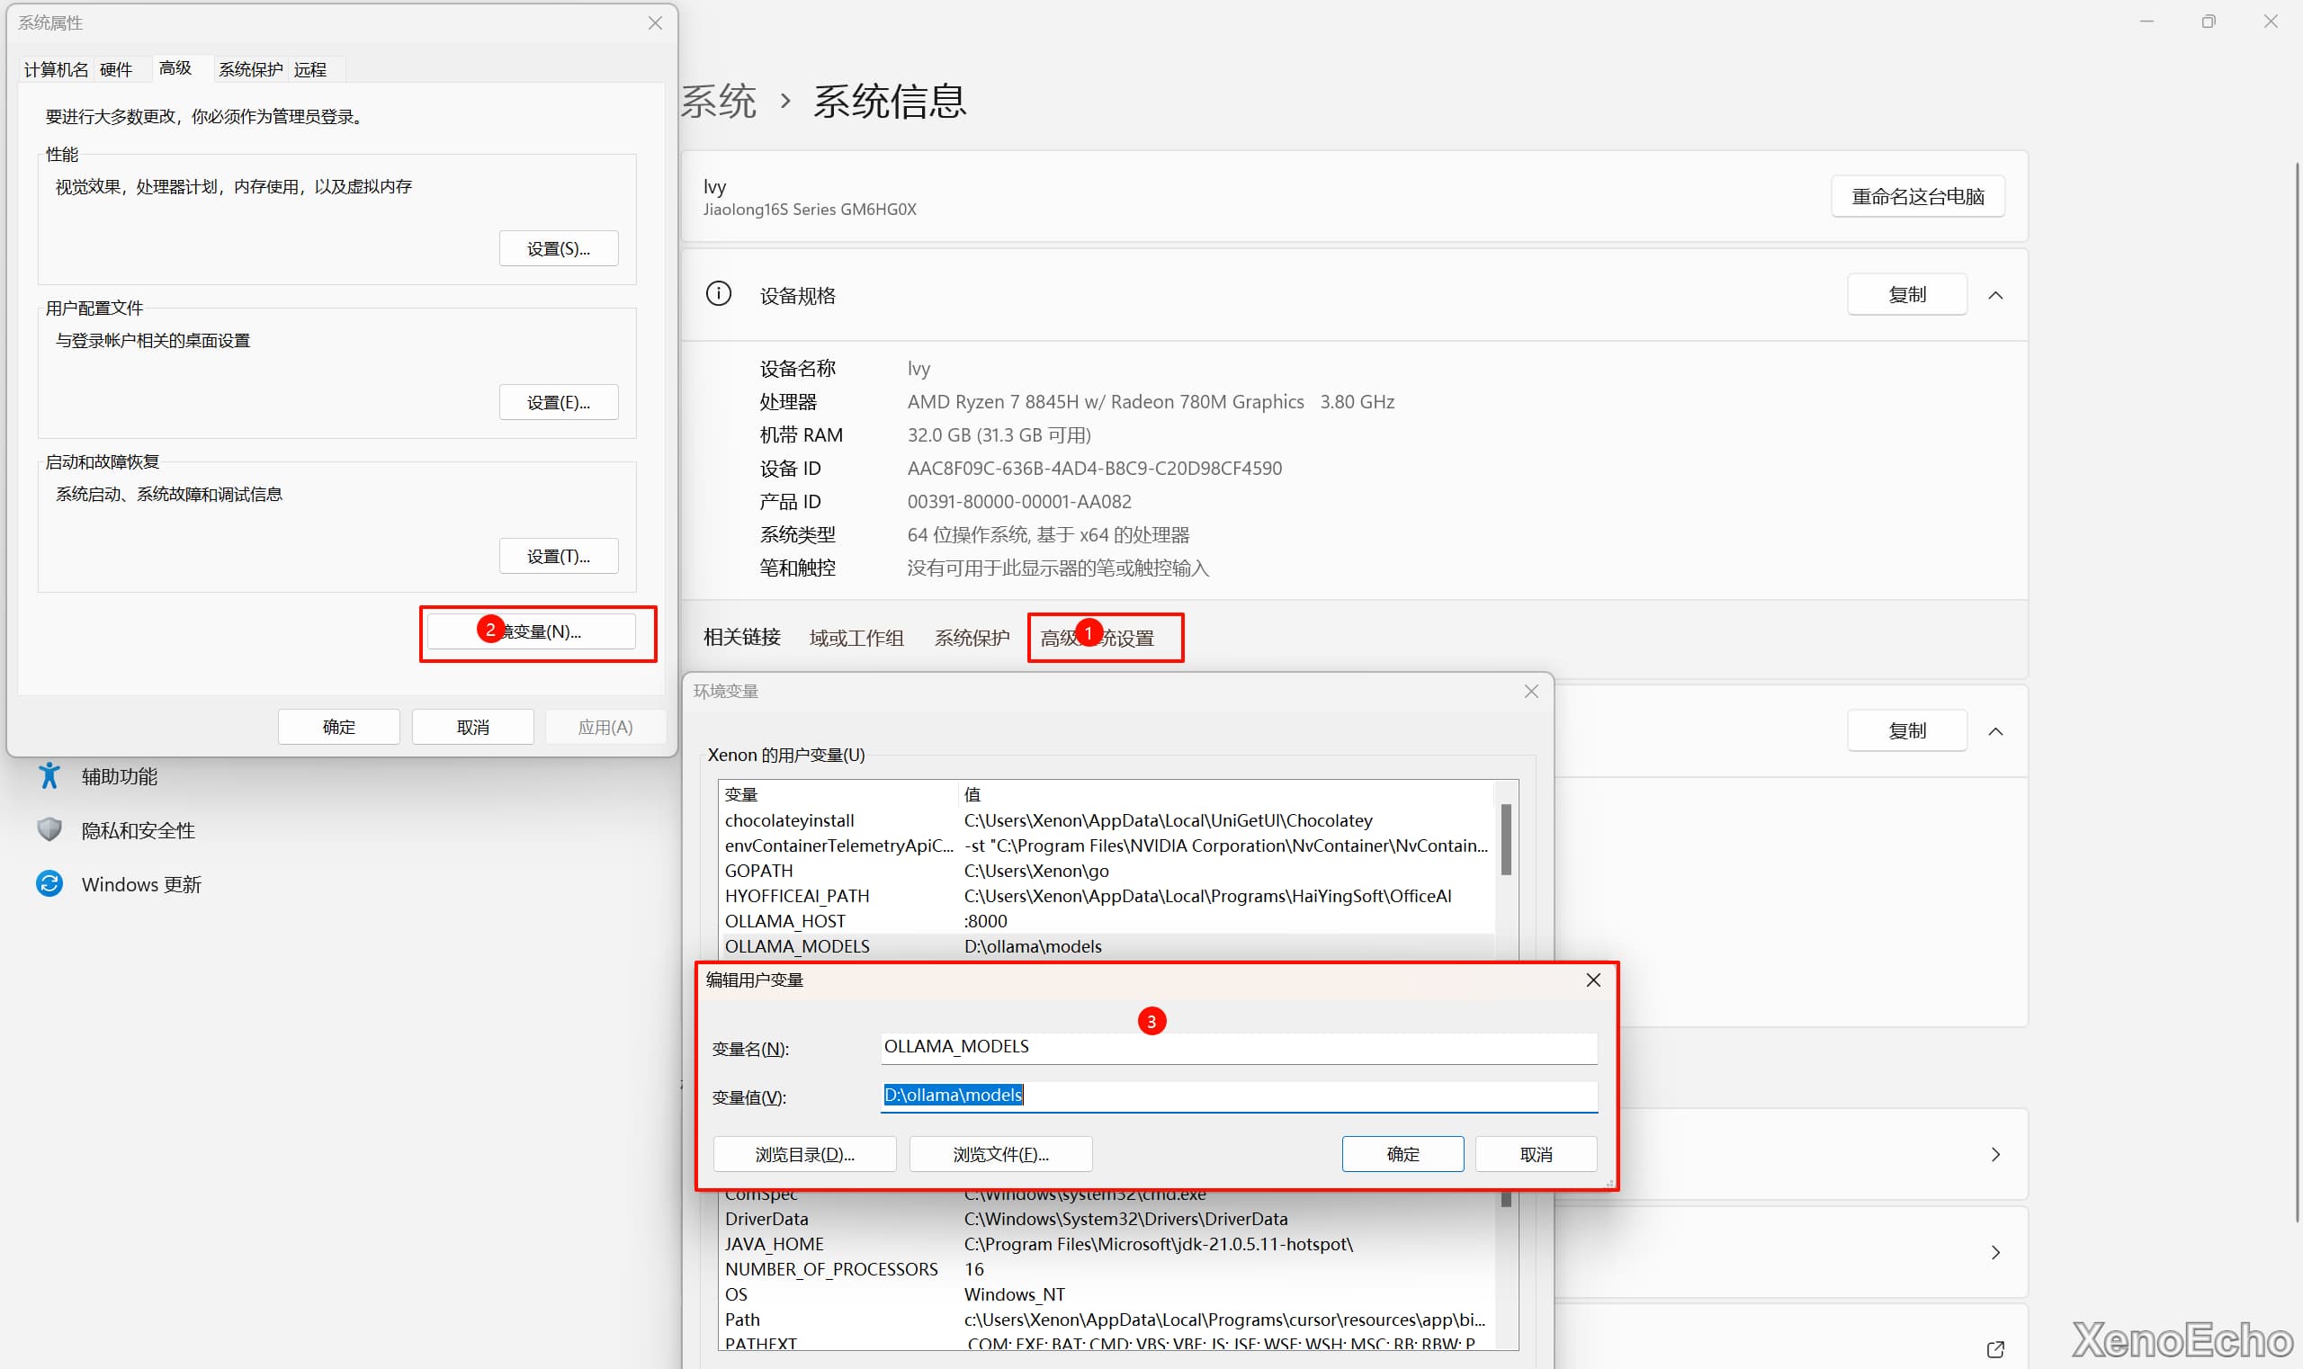2303x1369 pixels.
Task: Switch to the 系统保护 tab
Action: [x=250, y=69]
